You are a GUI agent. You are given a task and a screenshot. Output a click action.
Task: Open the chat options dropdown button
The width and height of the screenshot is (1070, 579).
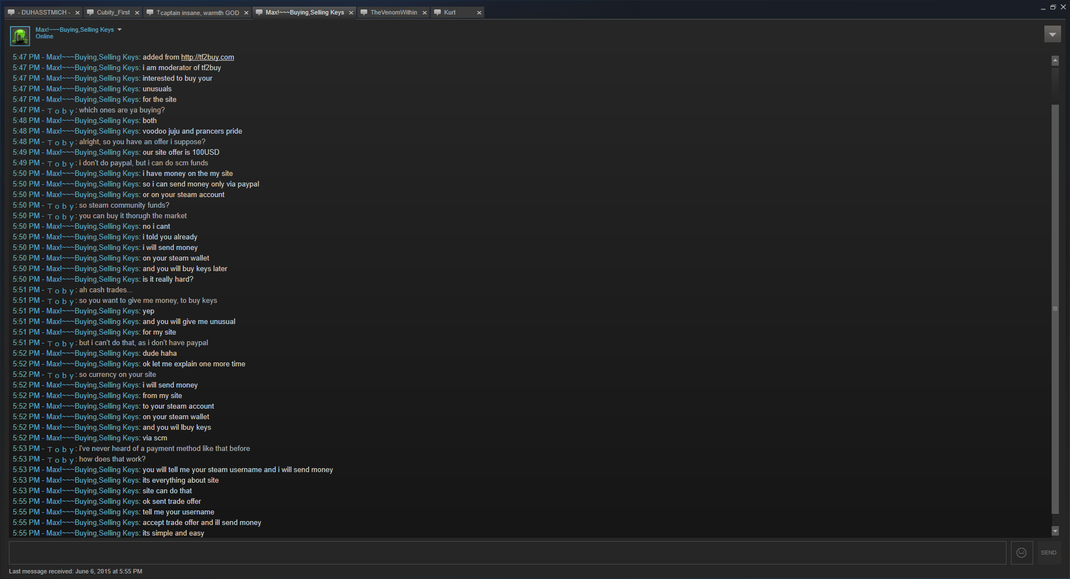1052,35
